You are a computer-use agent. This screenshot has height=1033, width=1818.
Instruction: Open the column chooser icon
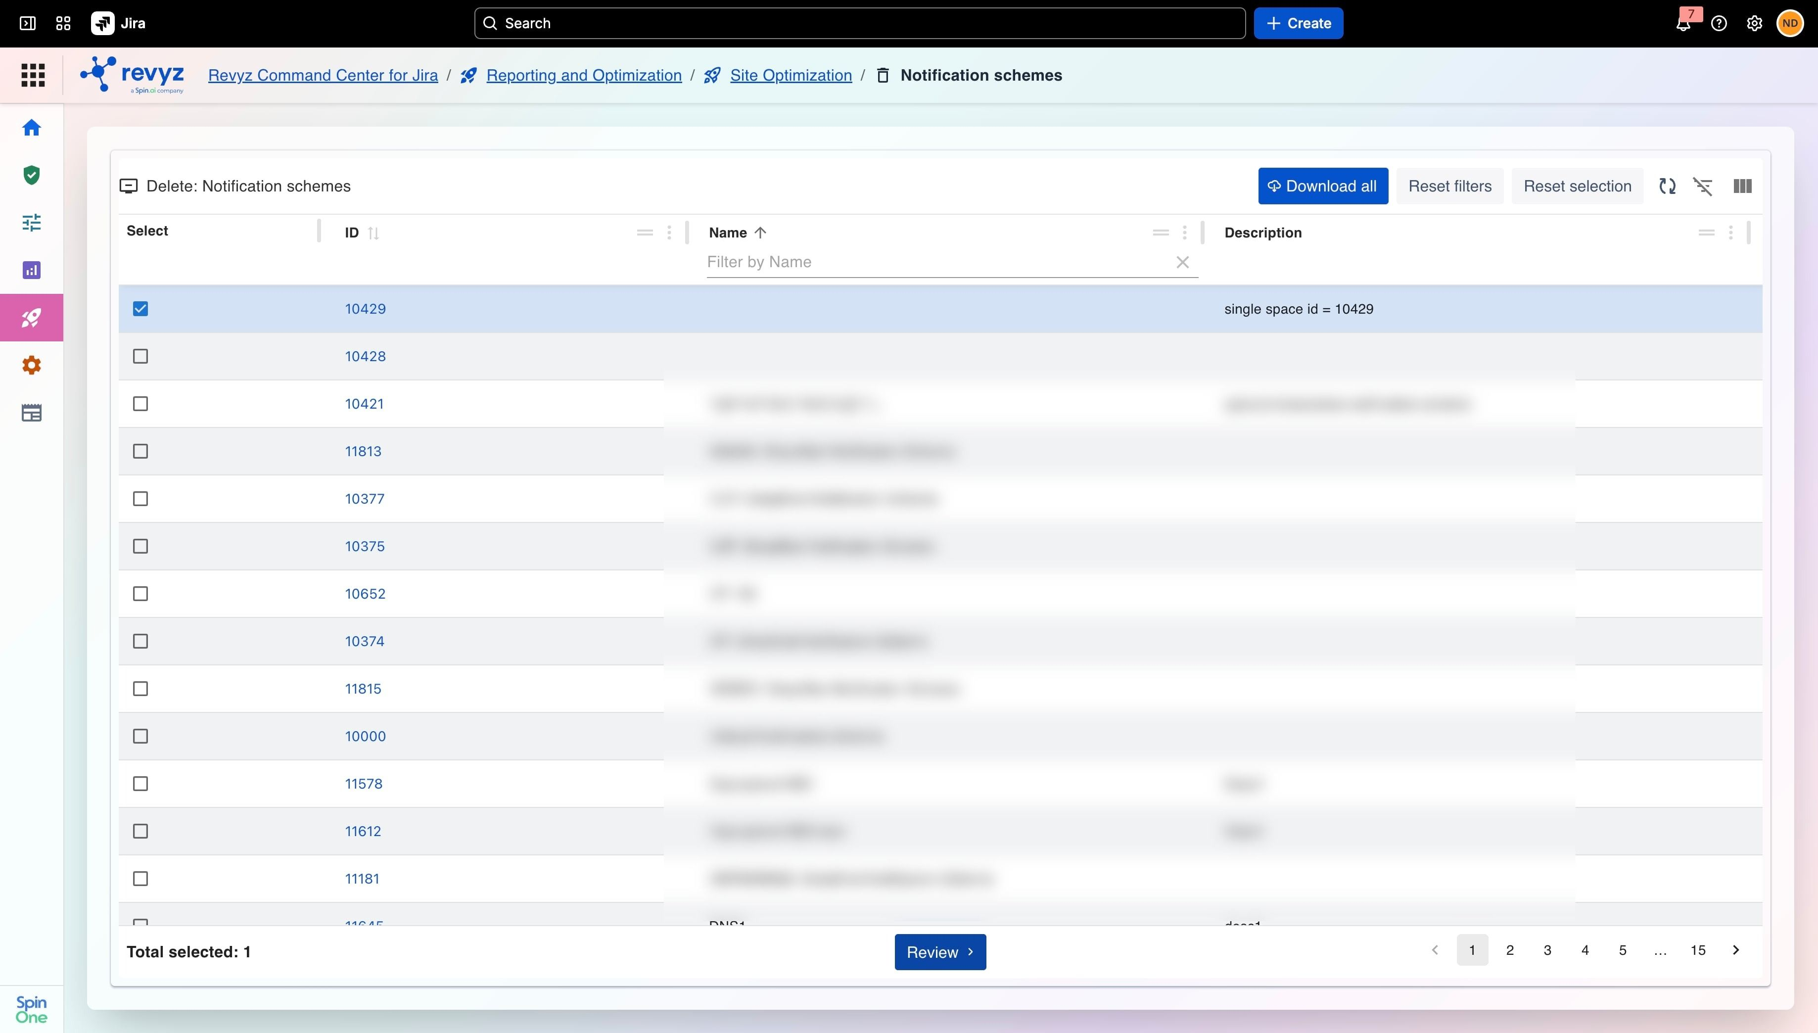[1743, 186]
